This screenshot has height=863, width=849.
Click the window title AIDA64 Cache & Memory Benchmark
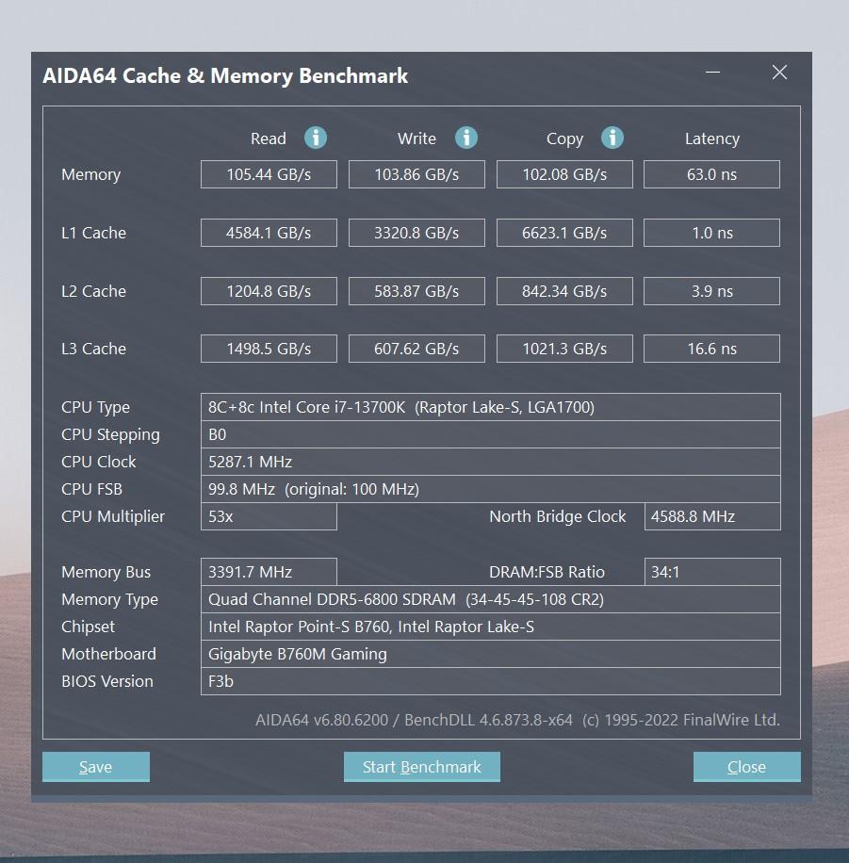point(225,75)
